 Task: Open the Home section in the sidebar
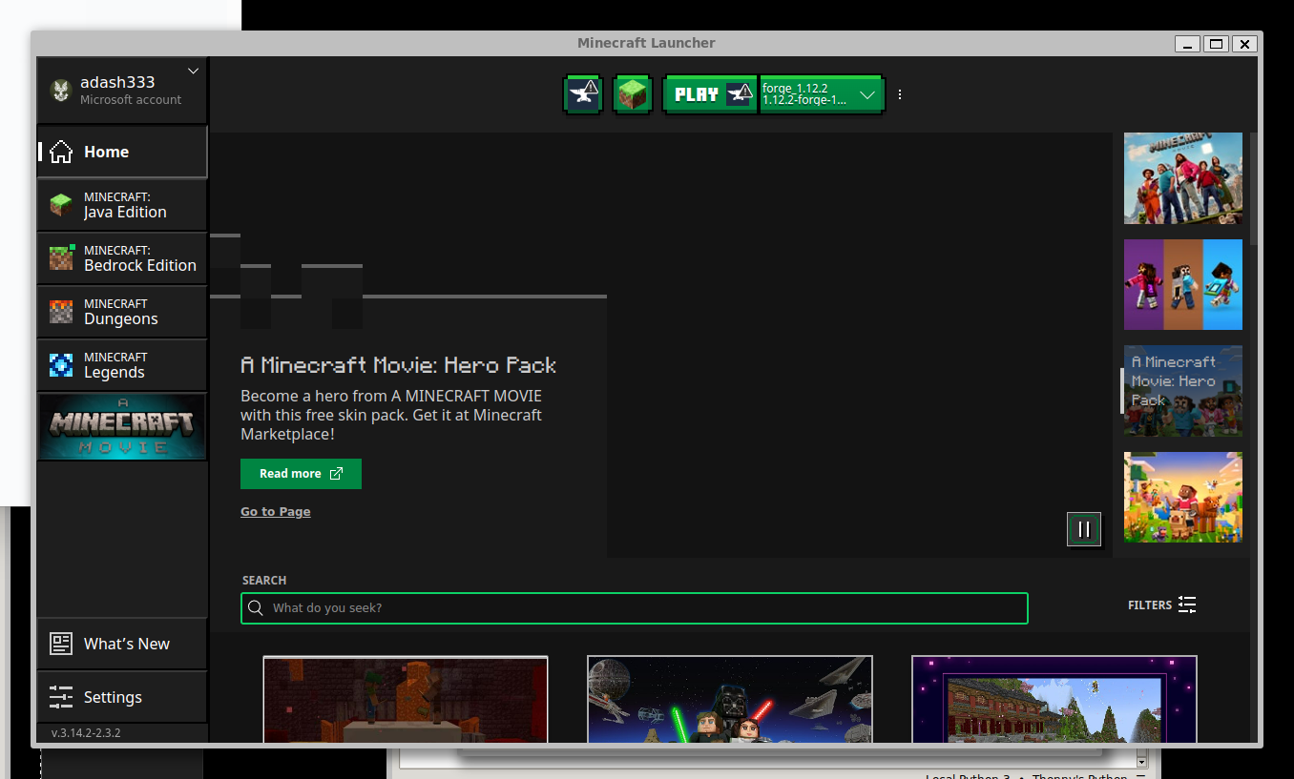coord(122,152)
